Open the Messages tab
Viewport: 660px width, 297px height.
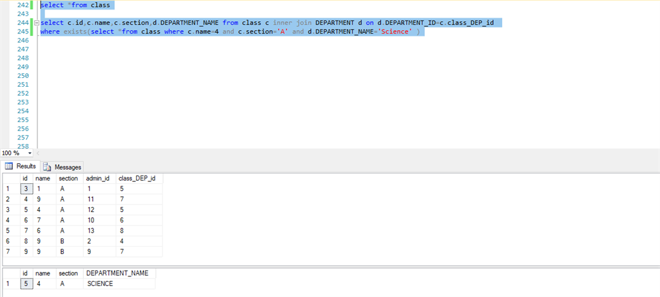pyautogui.click(x=63, y=166)
